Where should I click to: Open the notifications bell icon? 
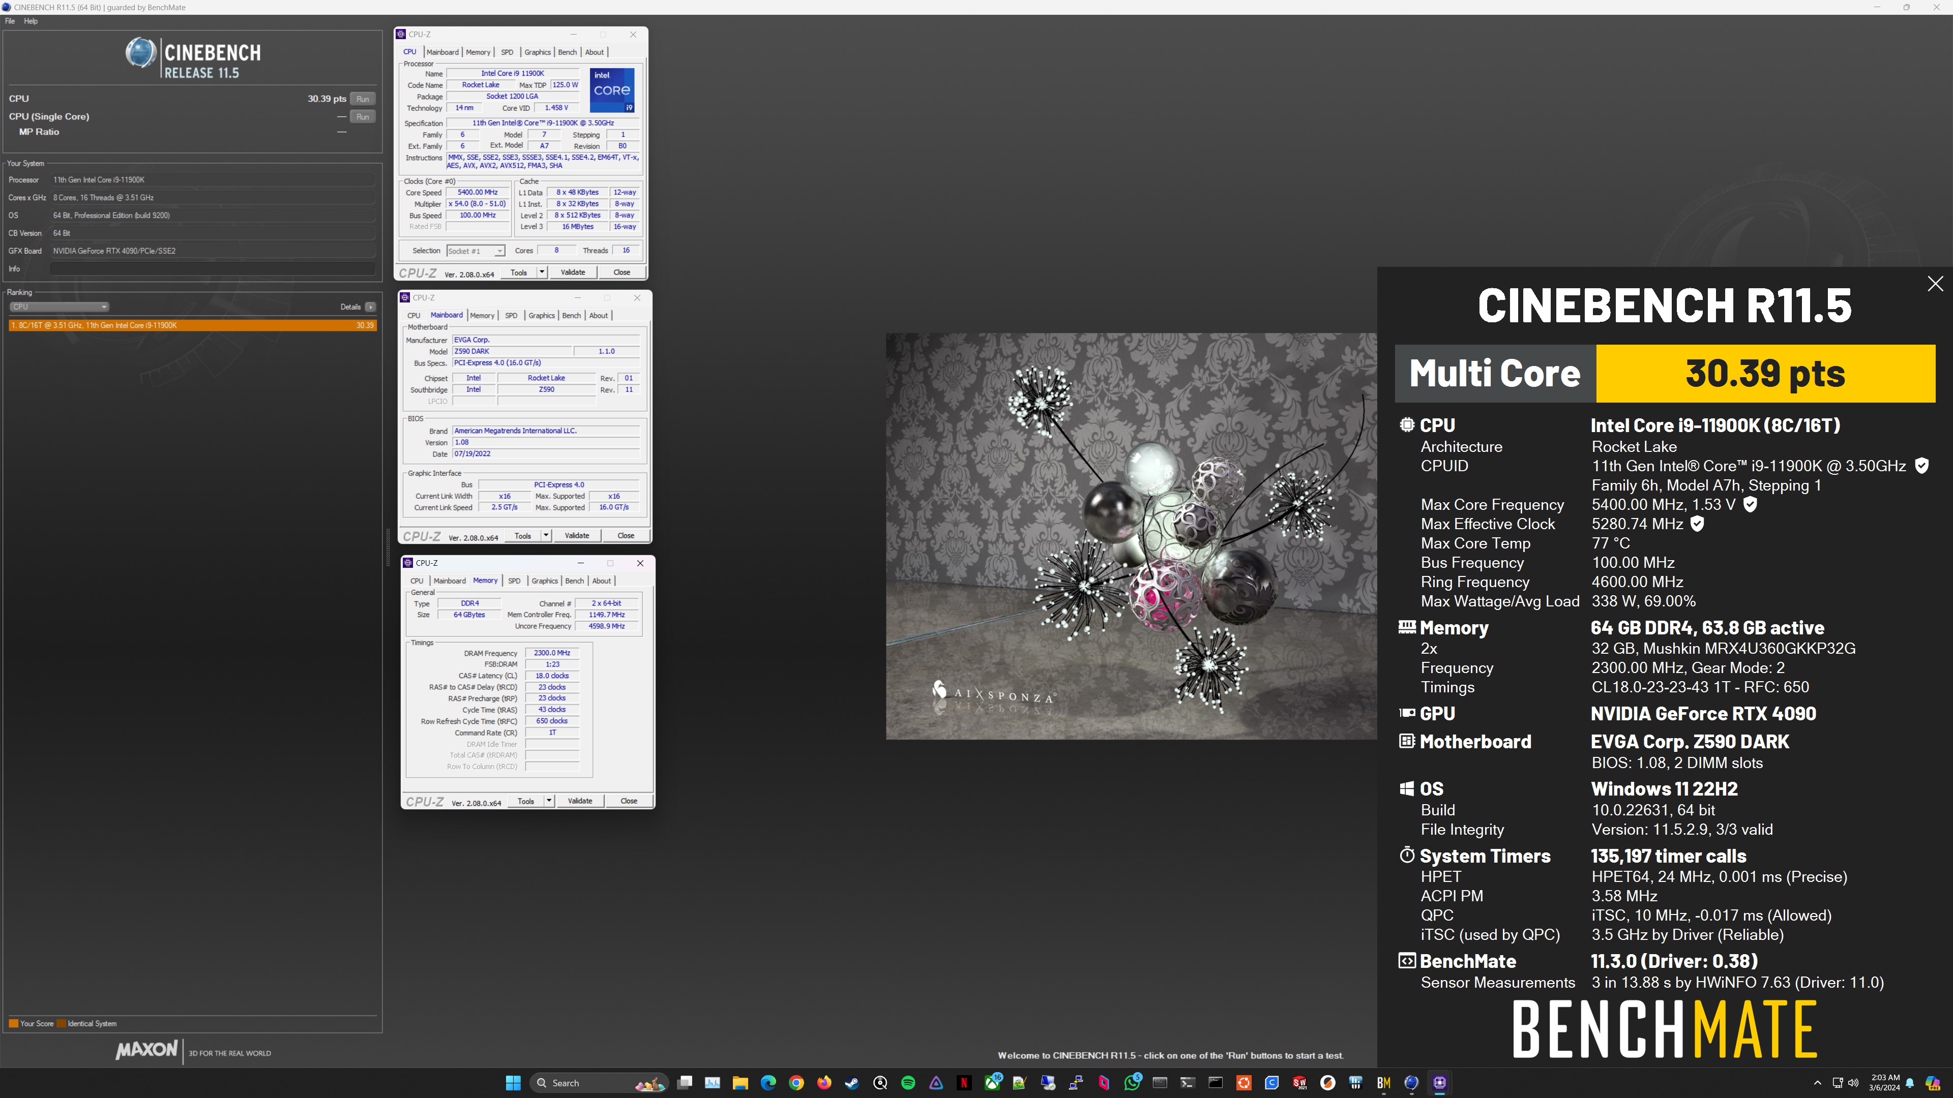pos(1911,1083)
